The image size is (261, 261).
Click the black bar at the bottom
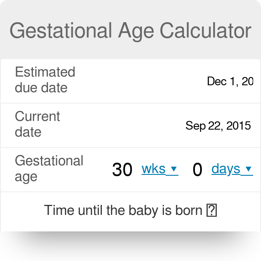click(130, 246)
